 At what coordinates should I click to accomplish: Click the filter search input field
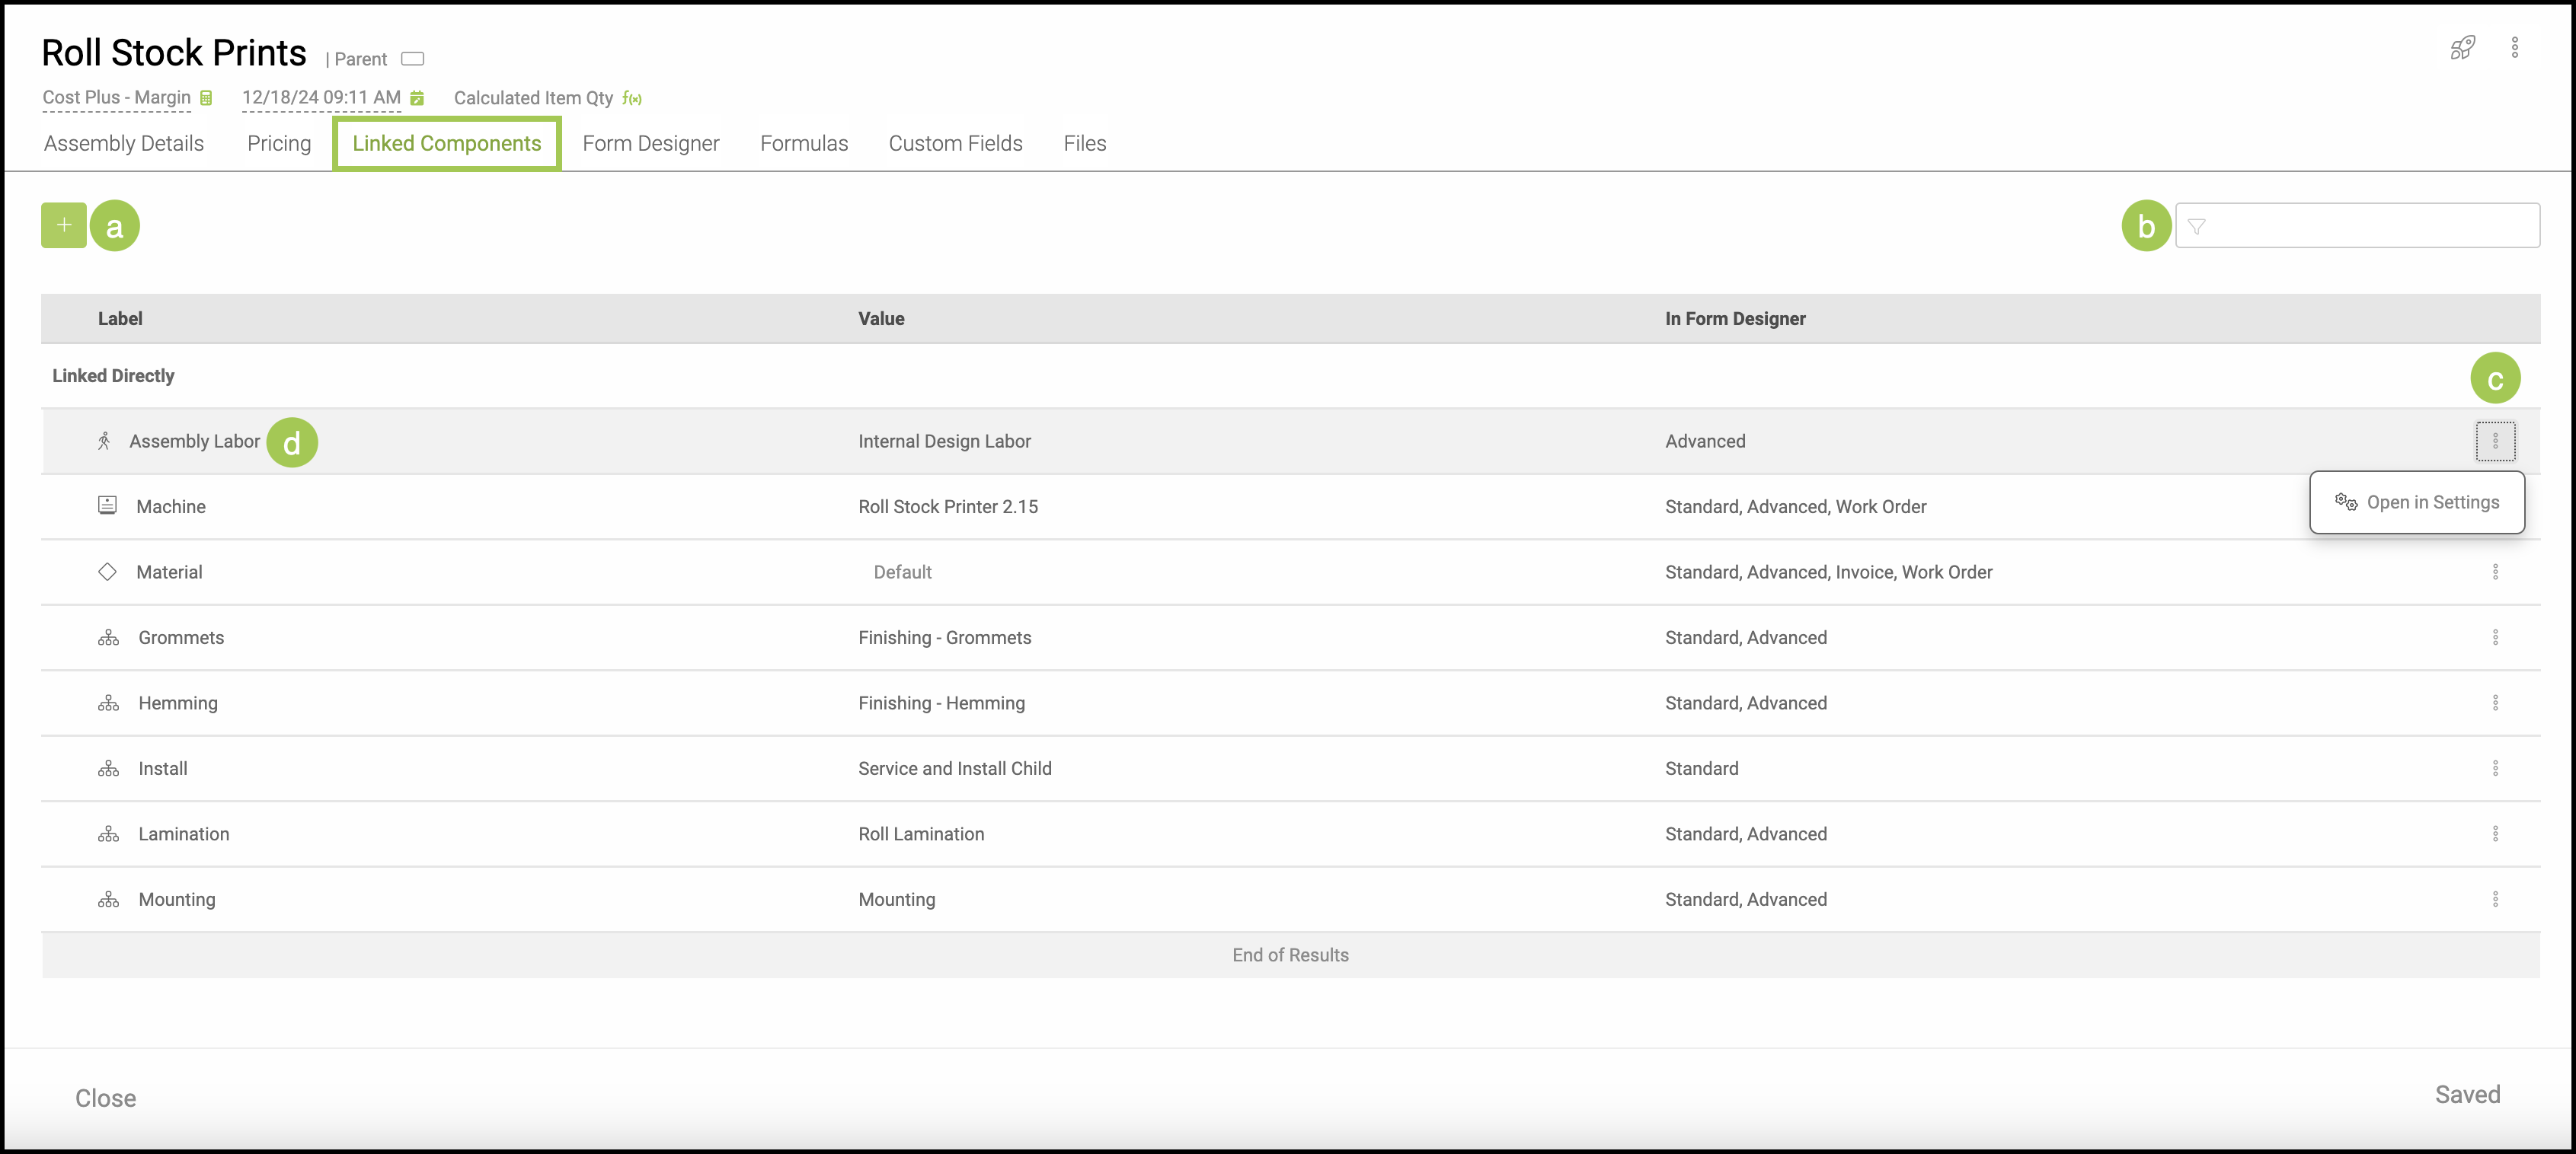(x=2370, y=226)
